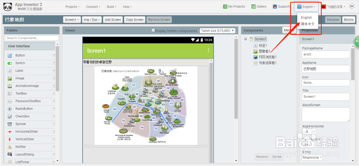Image resolution: width=359 pixels, height=166 pixels.
Task: Click the User Interface palette section header
Action: (x=30, y=46)
